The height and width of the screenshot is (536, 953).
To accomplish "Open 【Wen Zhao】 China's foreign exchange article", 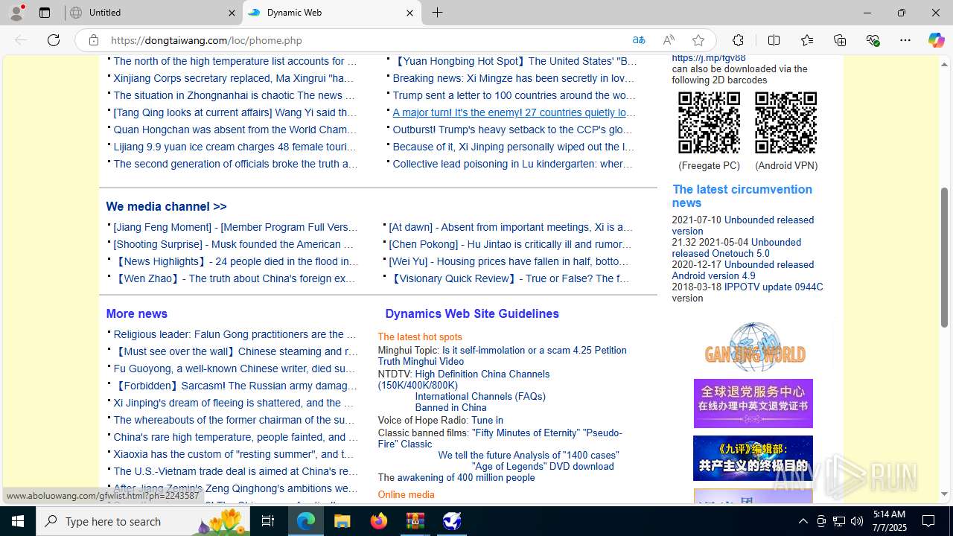I will pos(235,278).
